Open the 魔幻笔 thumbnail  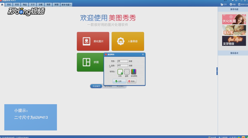[234, 30]
